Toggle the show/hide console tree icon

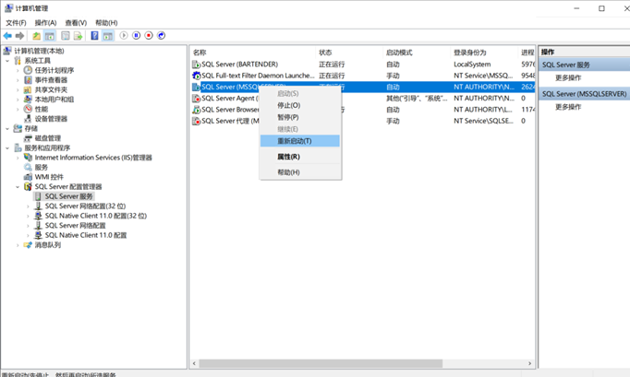point(50,36)
